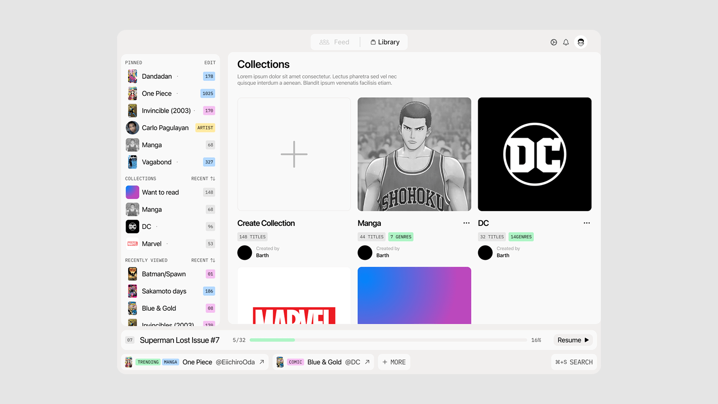The width and height of the screenshot is (718, 404).
Task: Open the settings gear icon in the header
Action: pos(553,42)
